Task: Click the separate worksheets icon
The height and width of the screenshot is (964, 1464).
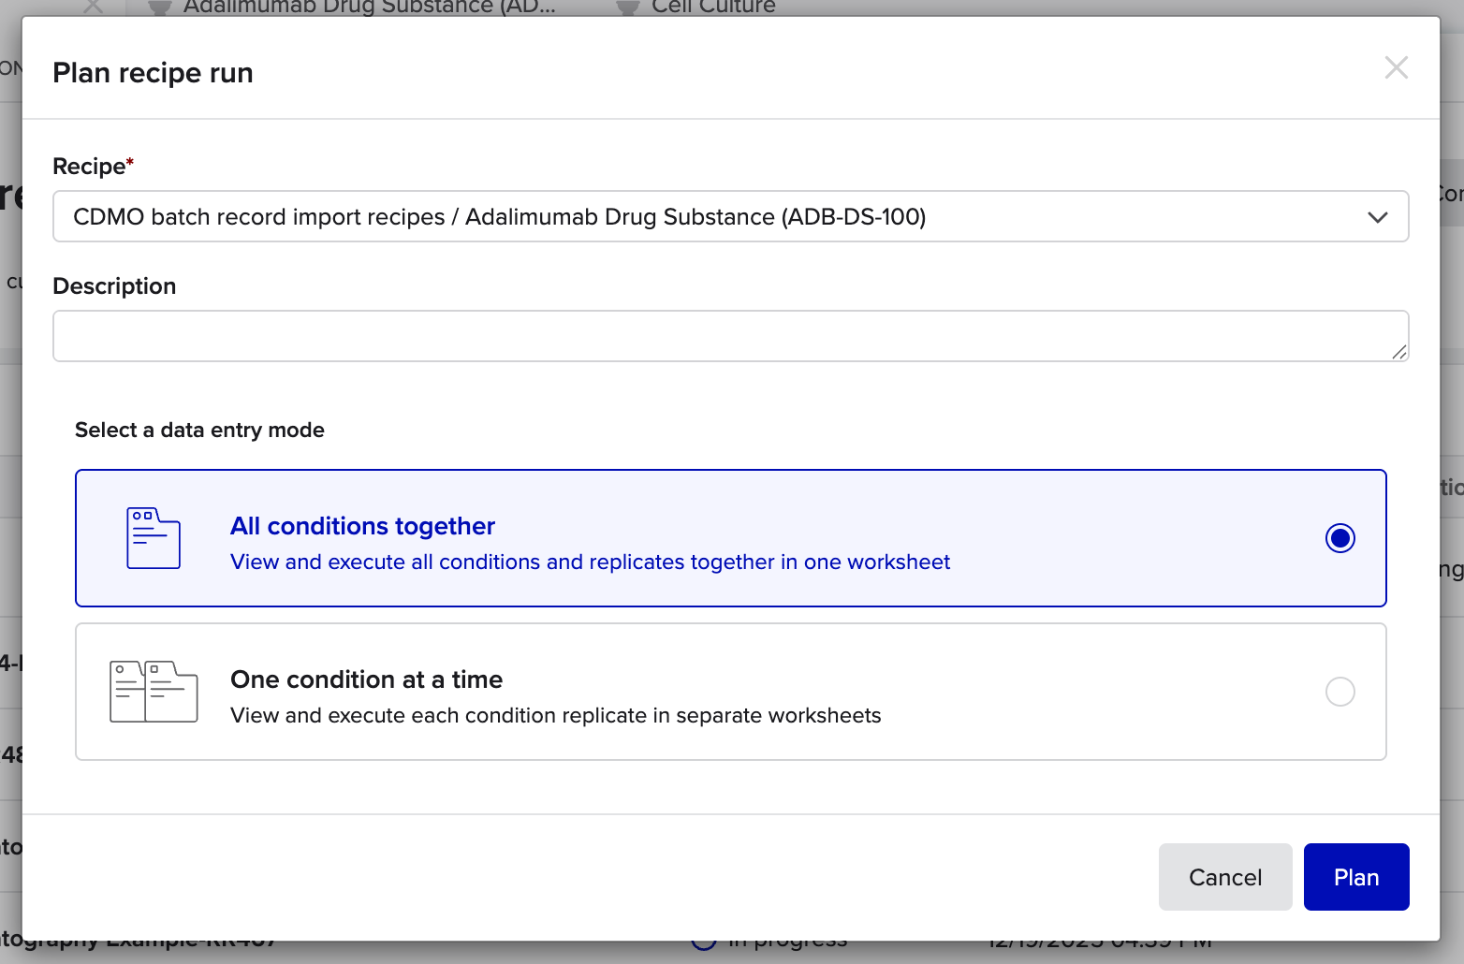Action: tap(154, 692)
